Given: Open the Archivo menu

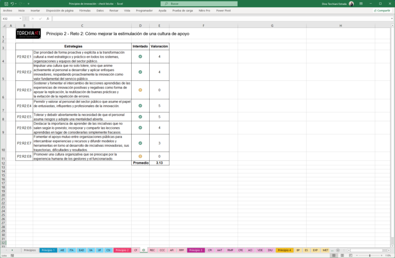Looking at the screenshot, I should tap(8, 11).
